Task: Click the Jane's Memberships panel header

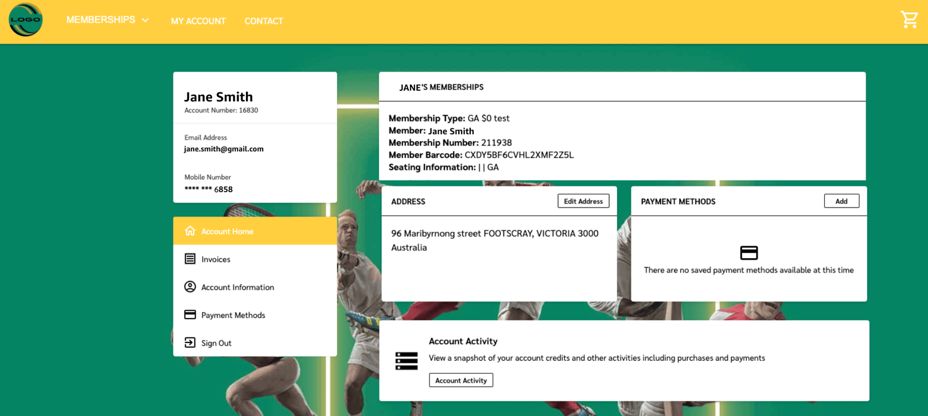Action: pyautogui.click(x=442, y=87)
